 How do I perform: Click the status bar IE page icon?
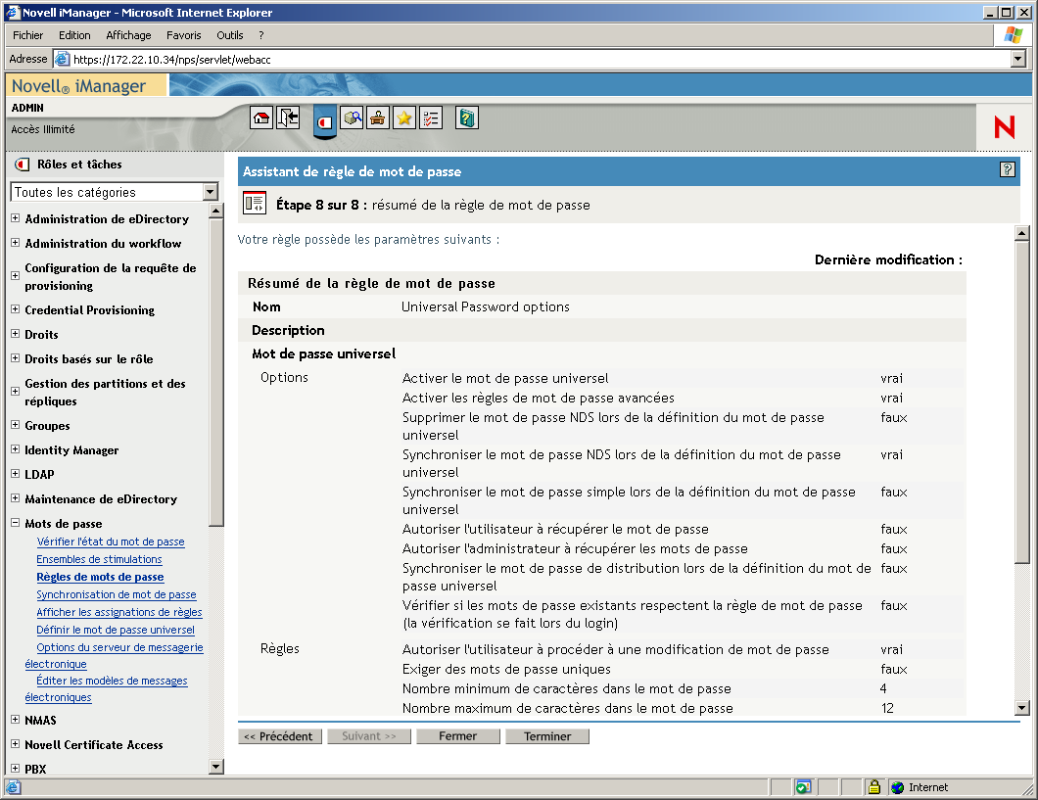coord(14,787)
